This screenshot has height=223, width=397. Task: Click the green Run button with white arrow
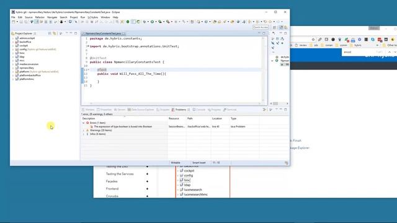(x=152, y=22)
